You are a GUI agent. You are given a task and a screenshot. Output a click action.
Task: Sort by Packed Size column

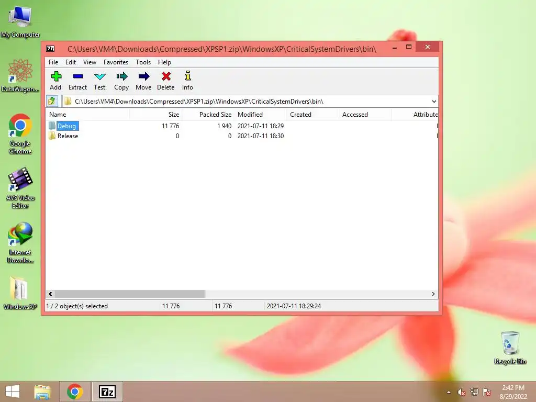click(208, 115)
